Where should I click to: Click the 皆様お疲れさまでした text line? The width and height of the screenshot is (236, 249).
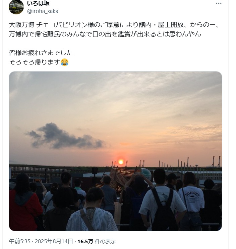(x=41, y=53)
